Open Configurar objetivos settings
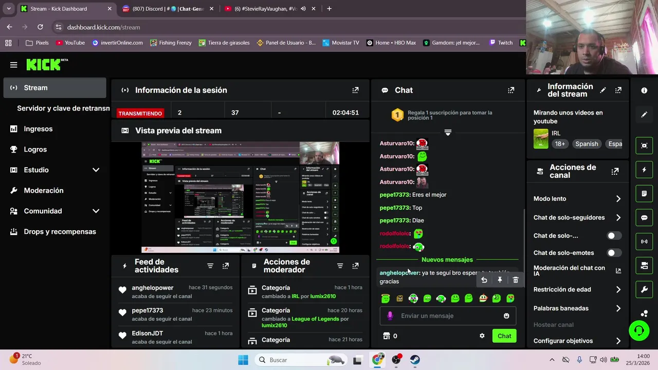This screenshot has width=658, height=370. [x=577, y=341]
